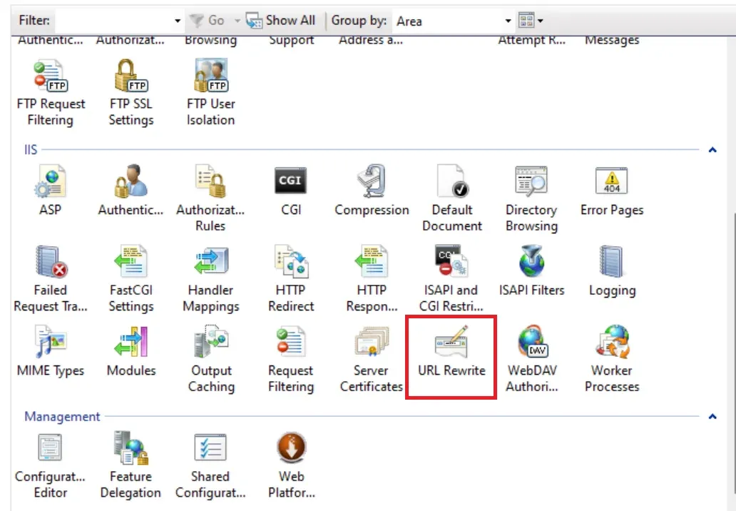The image size is (736, 511).
Task: Open Web Platform Installer feature
Action: coord(292,465)
